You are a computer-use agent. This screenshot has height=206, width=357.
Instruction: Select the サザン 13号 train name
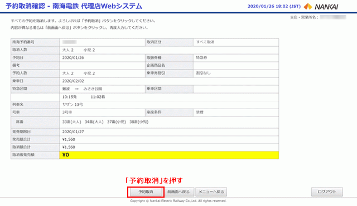[x=73, y=105]
